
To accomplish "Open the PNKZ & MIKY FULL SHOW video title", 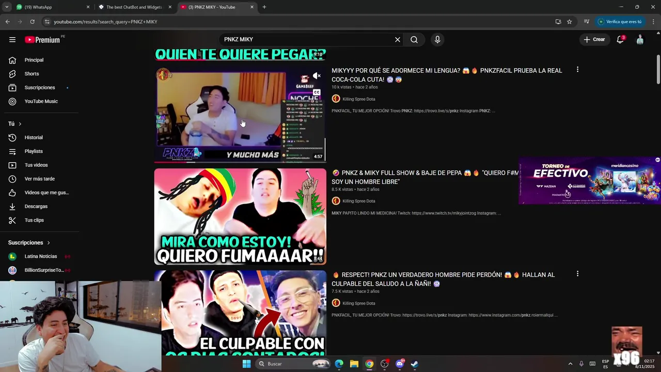I will pos(425,177).
